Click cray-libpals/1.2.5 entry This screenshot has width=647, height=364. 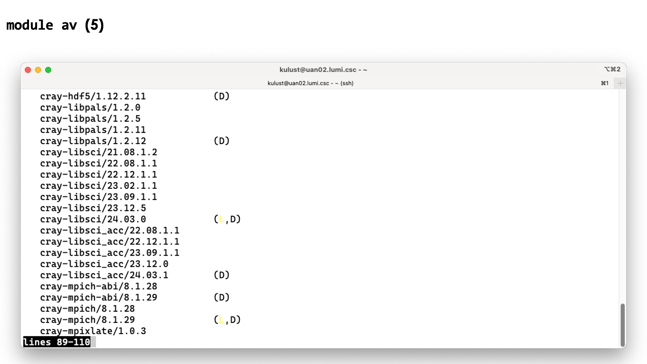pos(90,119)
